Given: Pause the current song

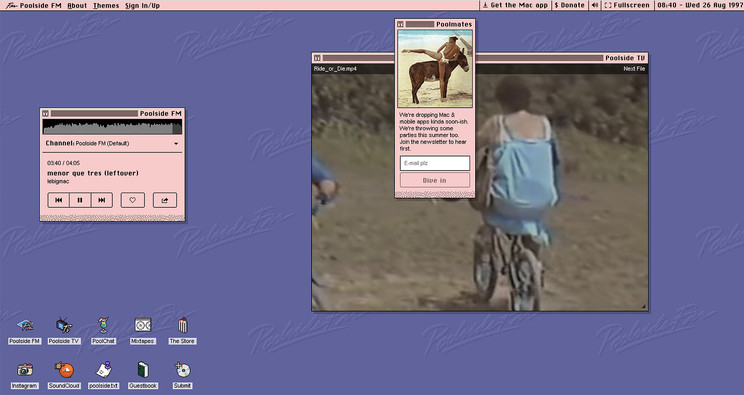Looking at the screenshot, I should click(80, 200).
